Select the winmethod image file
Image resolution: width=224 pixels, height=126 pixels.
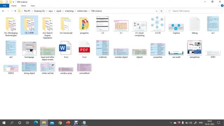pos(84,69)
